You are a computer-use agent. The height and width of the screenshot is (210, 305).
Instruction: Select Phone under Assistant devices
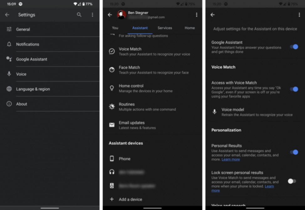tap(152, 159)
